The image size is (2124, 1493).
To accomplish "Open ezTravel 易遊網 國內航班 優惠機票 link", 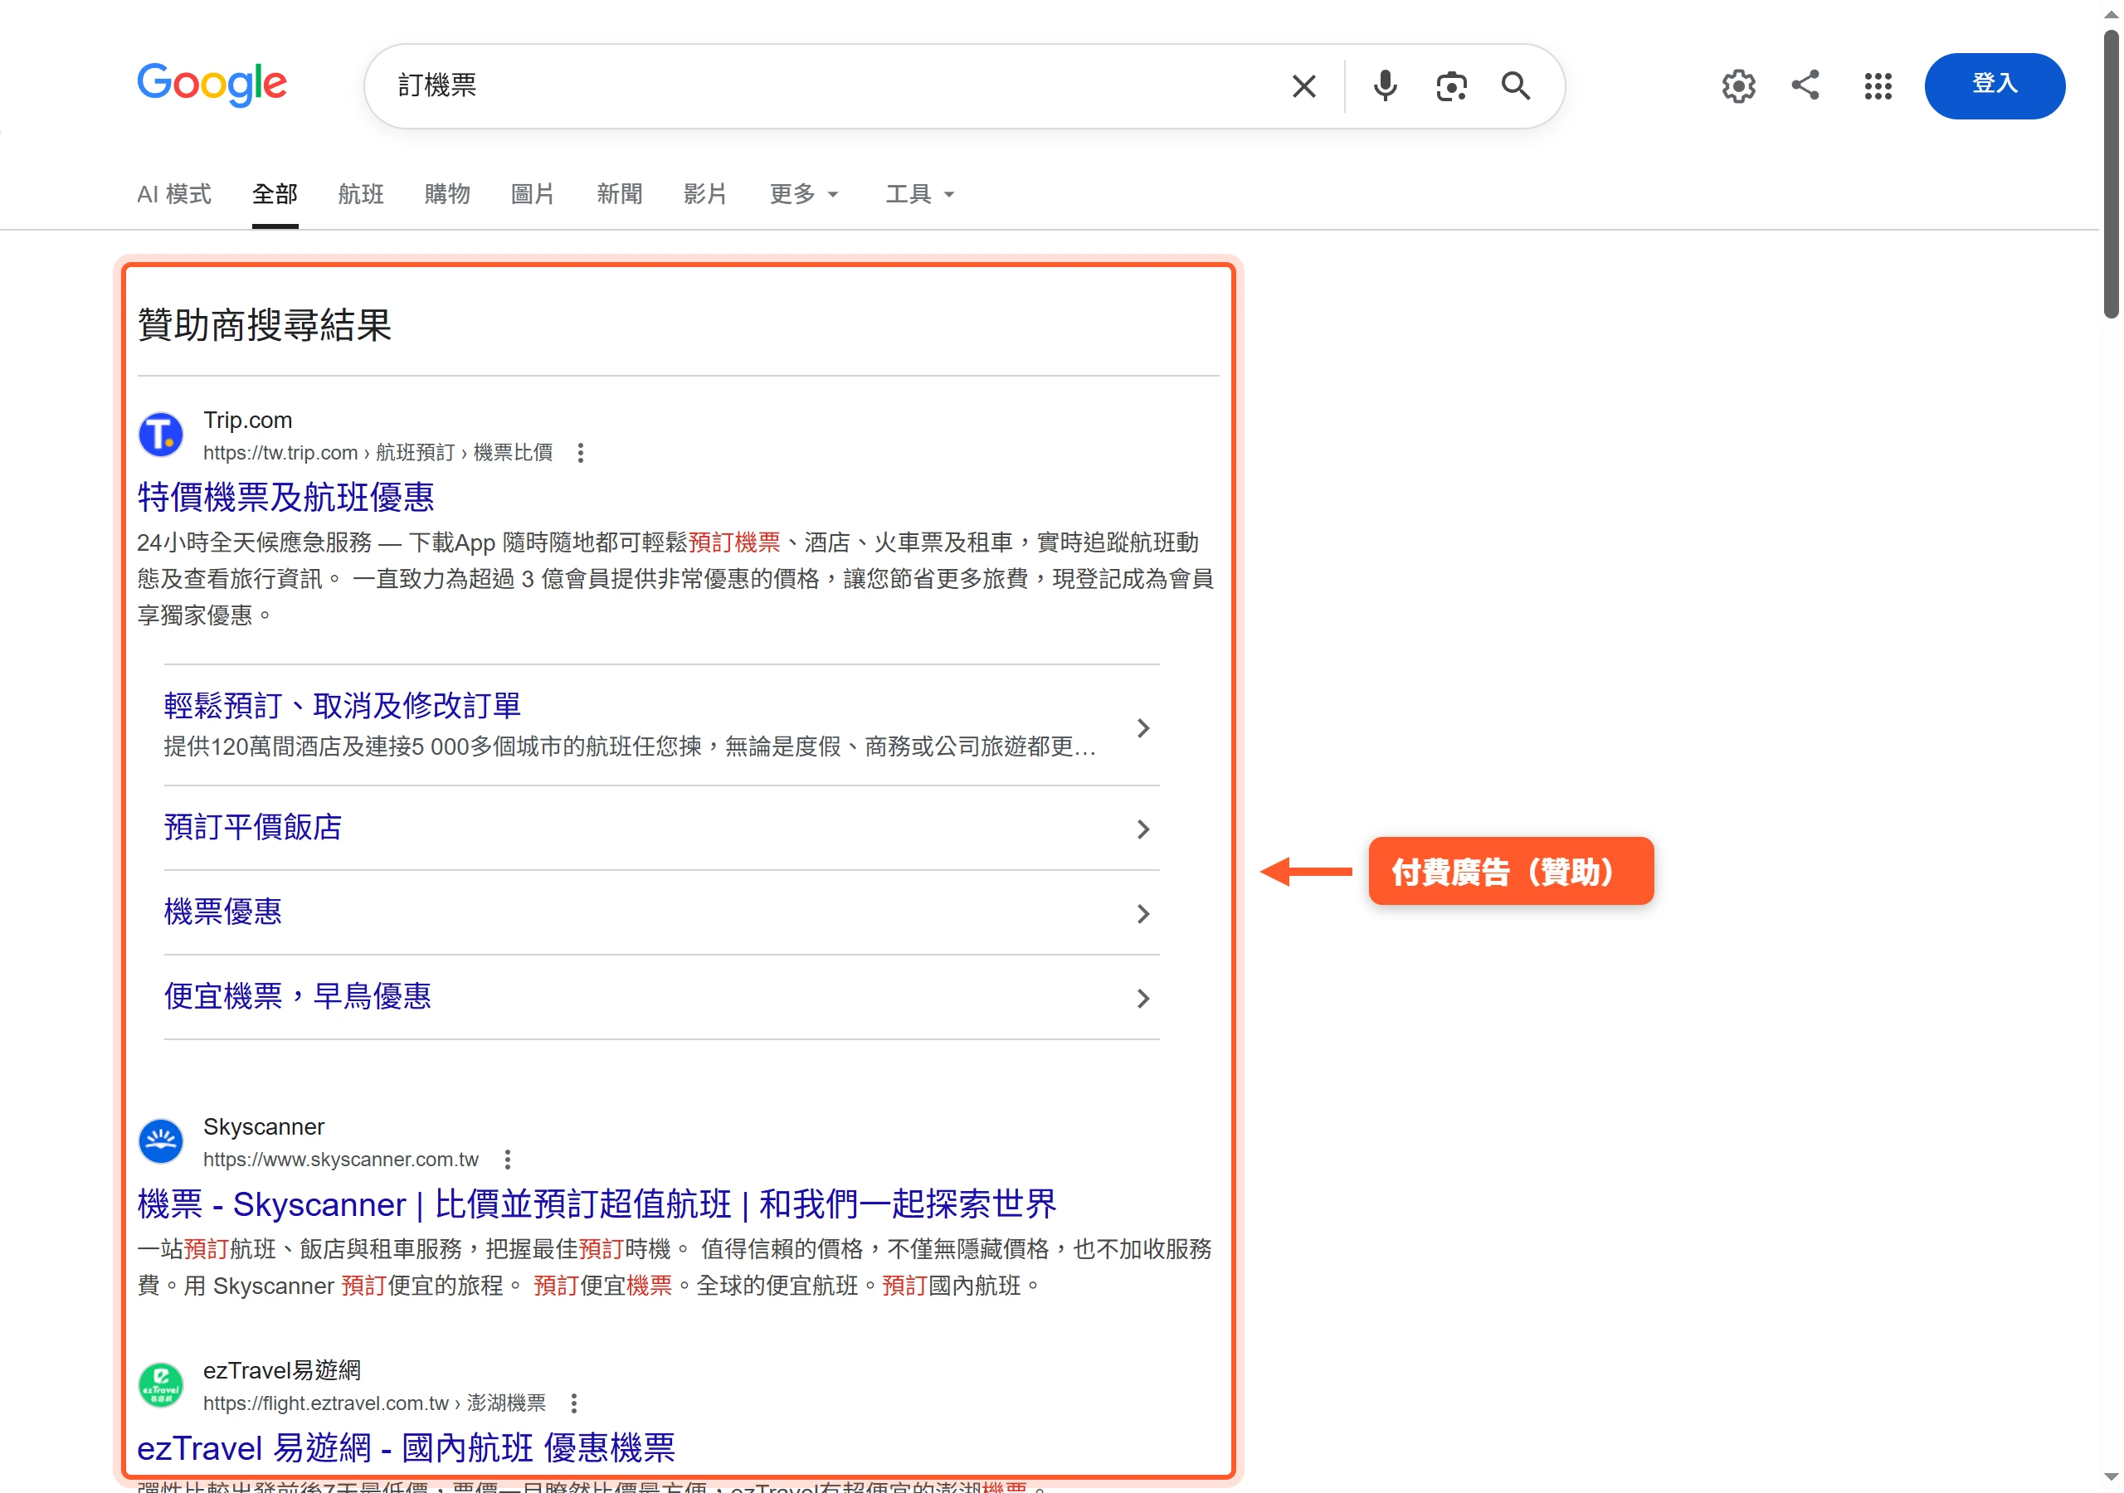I will 406,1447.
